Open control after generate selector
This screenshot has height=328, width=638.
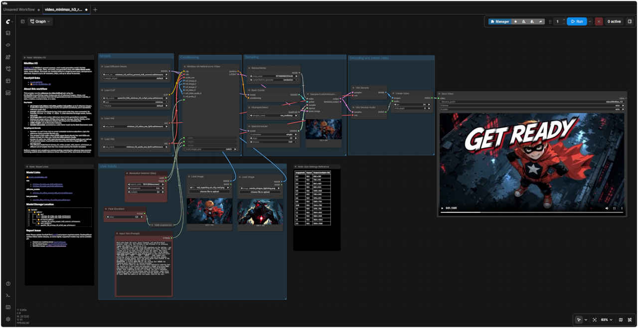[274, 80]
